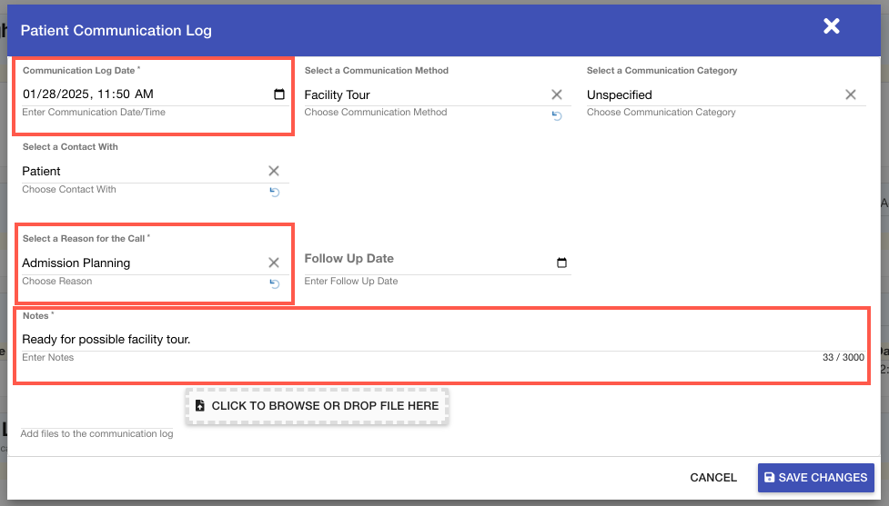The width and height of the screenshot is (889, 506).
Task: Clear the Patient contact selection
Action: coord(274,171)
